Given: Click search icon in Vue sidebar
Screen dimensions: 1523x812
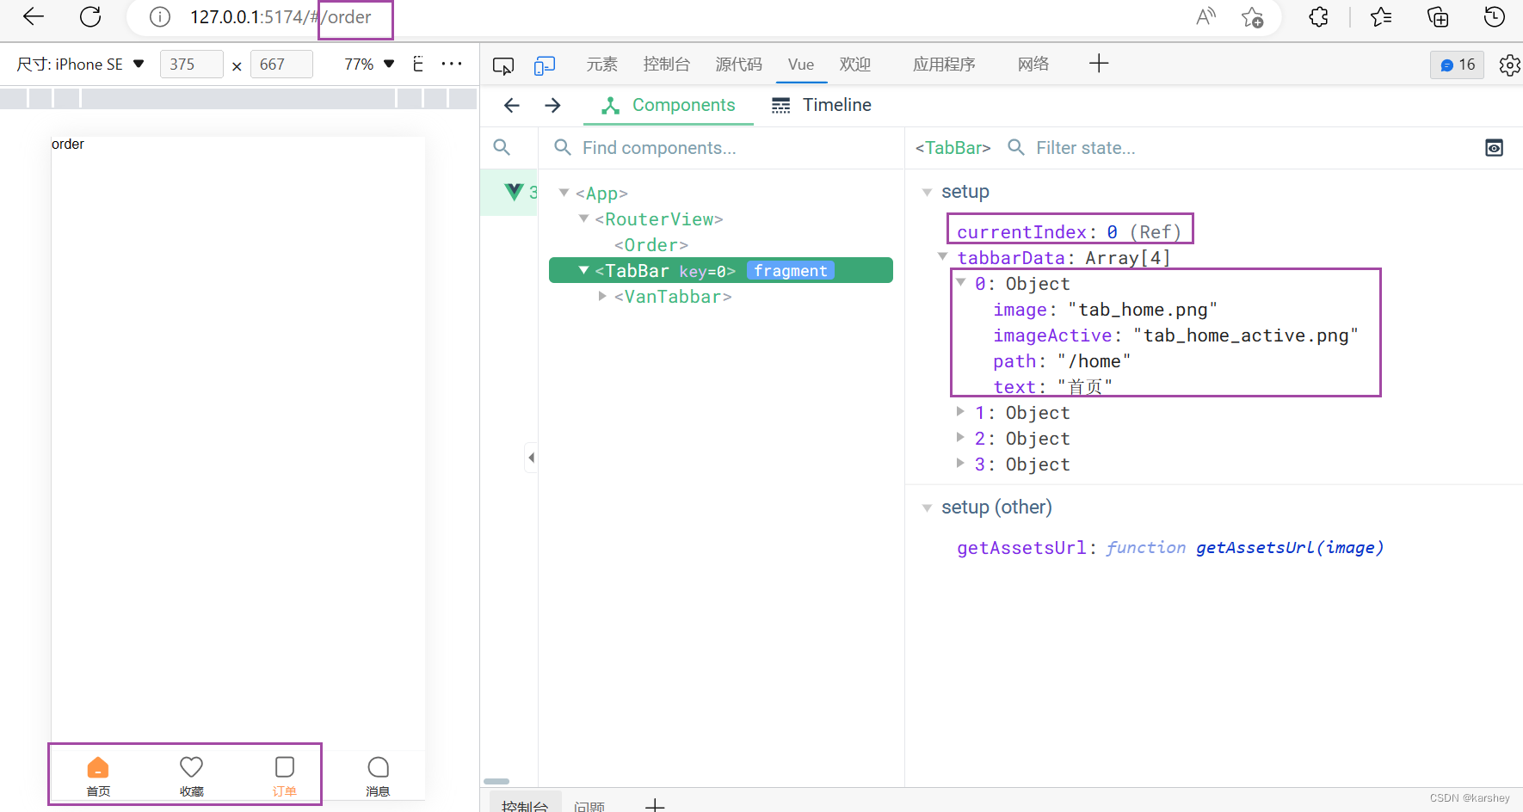Looking at the screenshot, I should tap(502, 147).
